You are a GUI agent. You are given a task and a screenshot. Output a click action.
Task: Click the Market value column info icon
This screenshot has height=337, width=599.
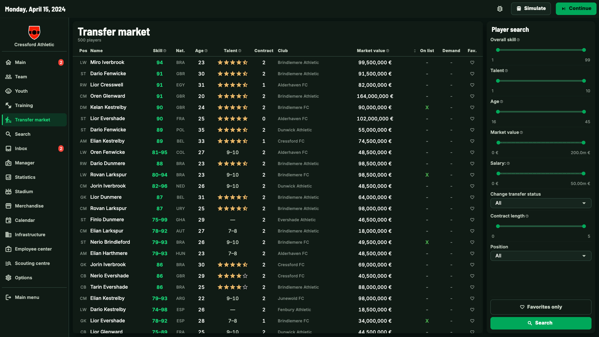pyautogui.click(x=387, y=51)
